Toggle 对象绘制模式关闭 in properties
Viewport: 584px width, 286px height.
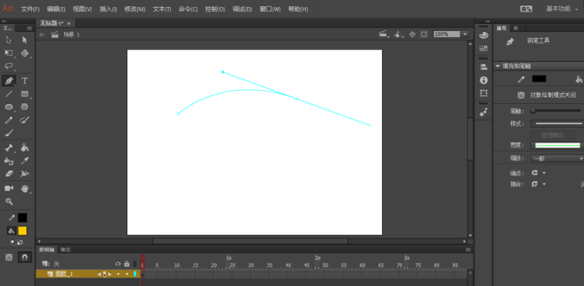click(x=521, y=95)
